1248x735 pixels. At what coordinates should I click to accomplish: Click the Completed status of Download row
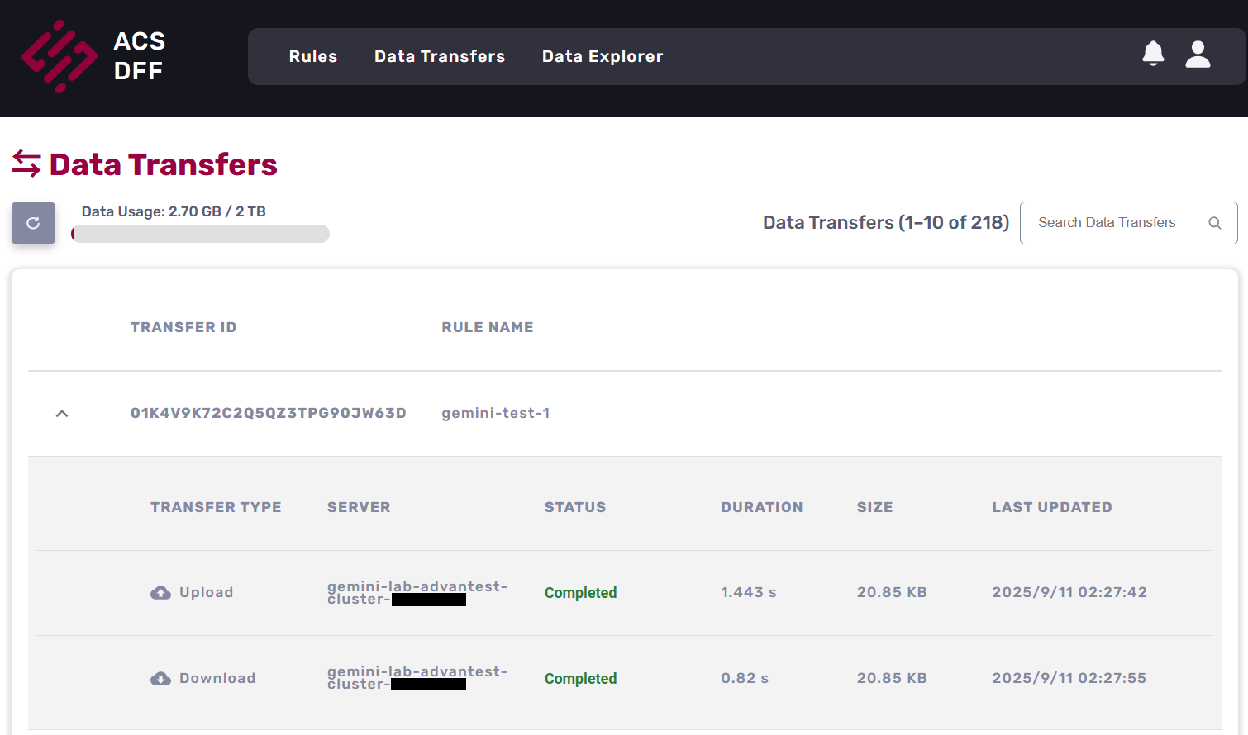click(x=580, y=679)
